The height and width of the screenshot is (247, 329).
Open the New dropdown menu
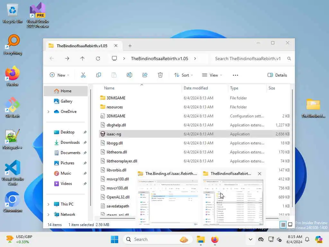click(x=59, y=75)
